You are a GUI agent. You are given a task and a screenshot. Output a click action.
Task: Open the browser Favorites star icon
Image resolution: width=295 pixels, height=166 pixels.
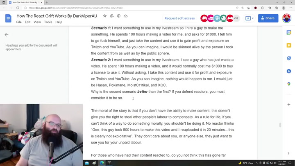270,8
